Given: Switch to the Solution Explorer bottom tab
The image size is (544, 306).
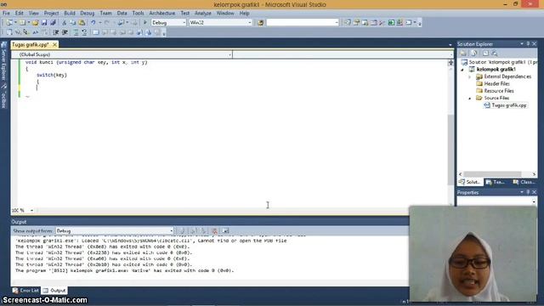Looking at the screenshot, I should 470,182.
